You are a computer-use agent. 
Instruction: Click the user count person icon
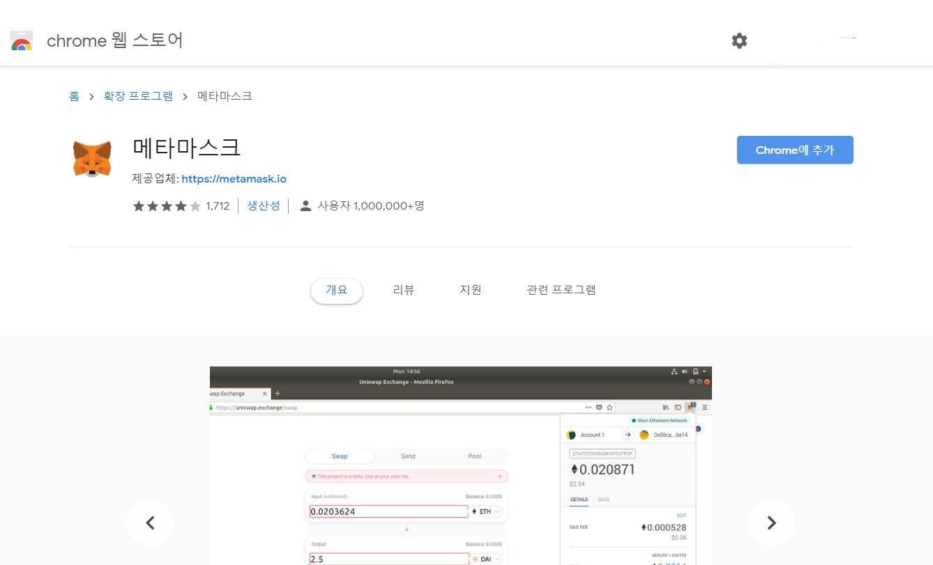pos(305,206)
